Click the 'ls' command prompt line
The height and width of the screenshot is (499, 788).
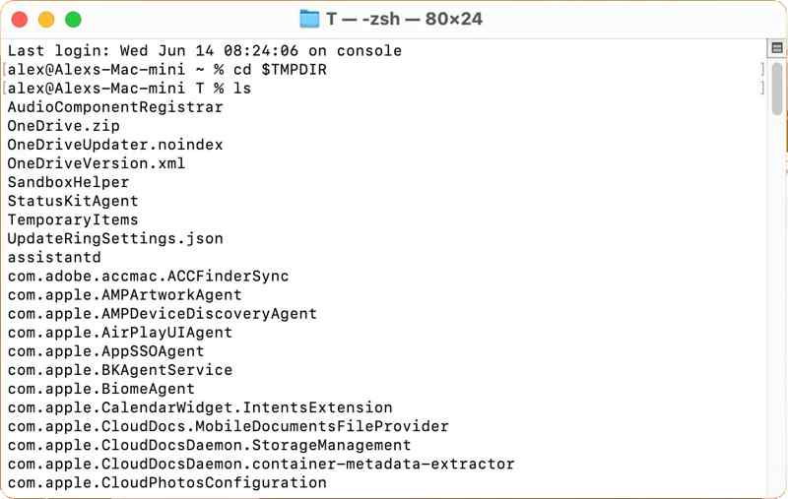click(129, 89)
